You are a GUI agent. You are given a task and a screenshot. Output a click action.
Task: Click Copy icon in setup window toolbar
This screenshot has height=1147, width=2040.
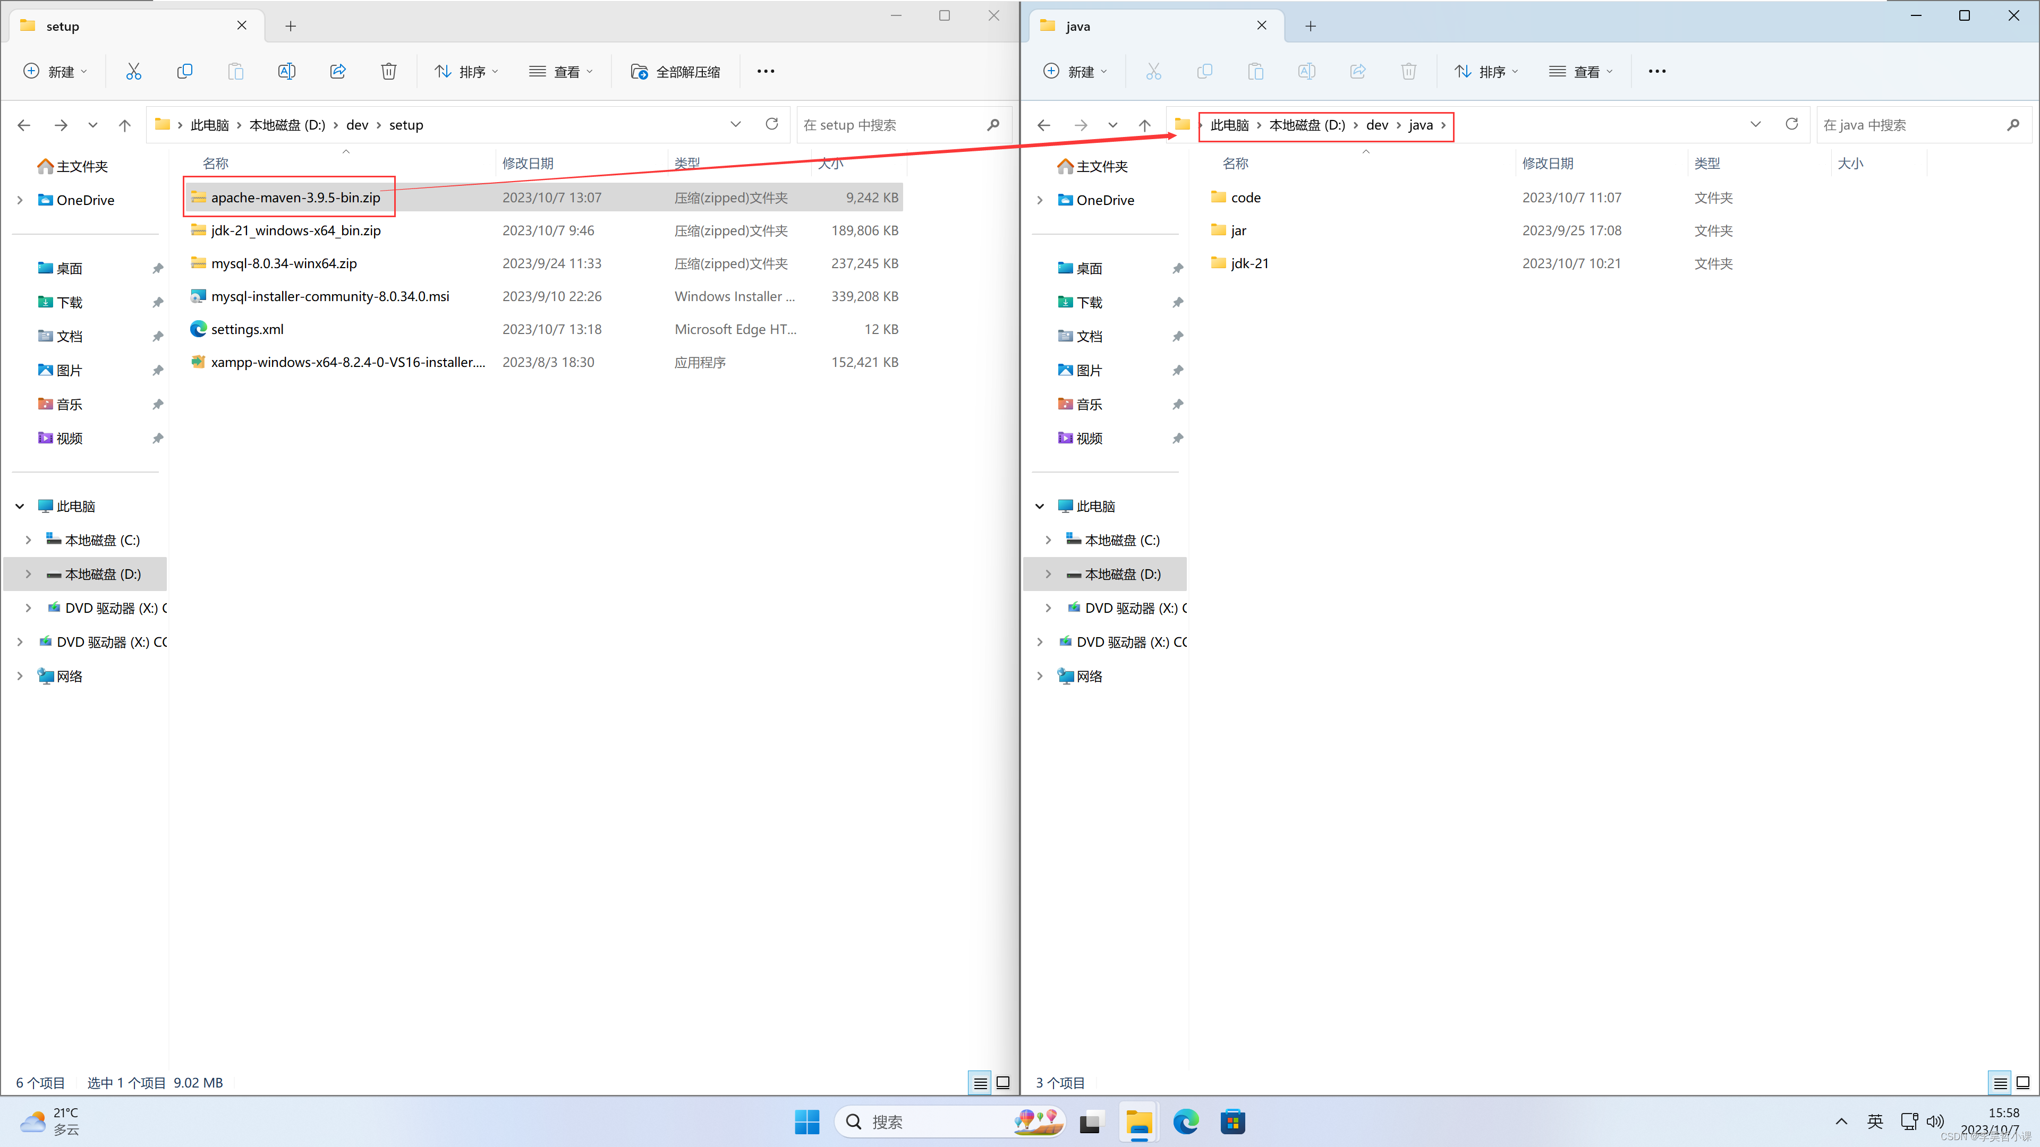184,71
